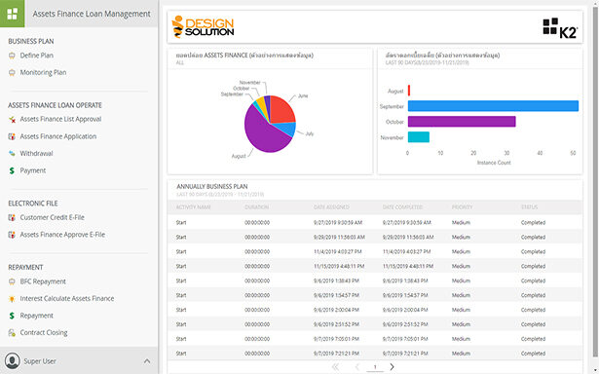Click the Interest Calculate Assets Finance icon
The image size is (599, 374).
pos(12,299)
